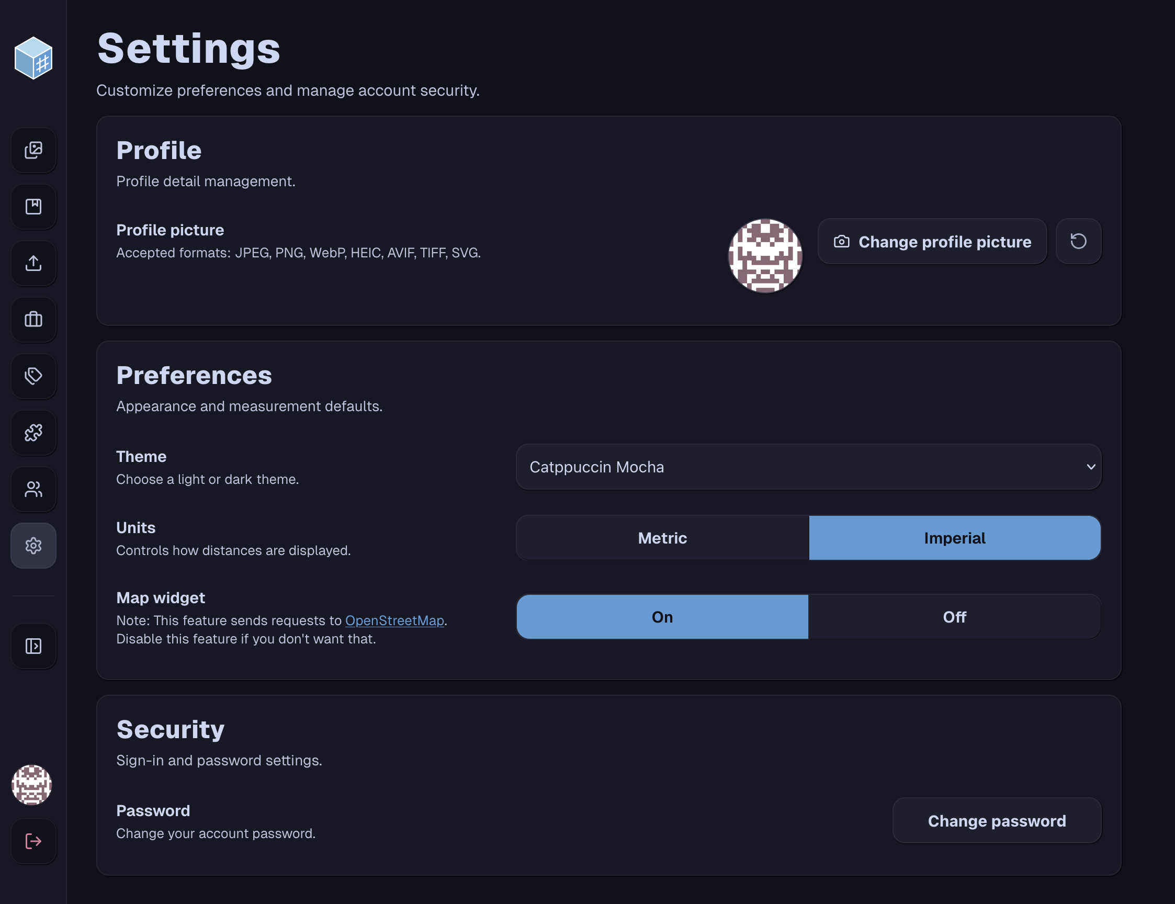The height and width of the screenshot is (904, 1175).
Task: Select Metric units
Action: point(662,538)
